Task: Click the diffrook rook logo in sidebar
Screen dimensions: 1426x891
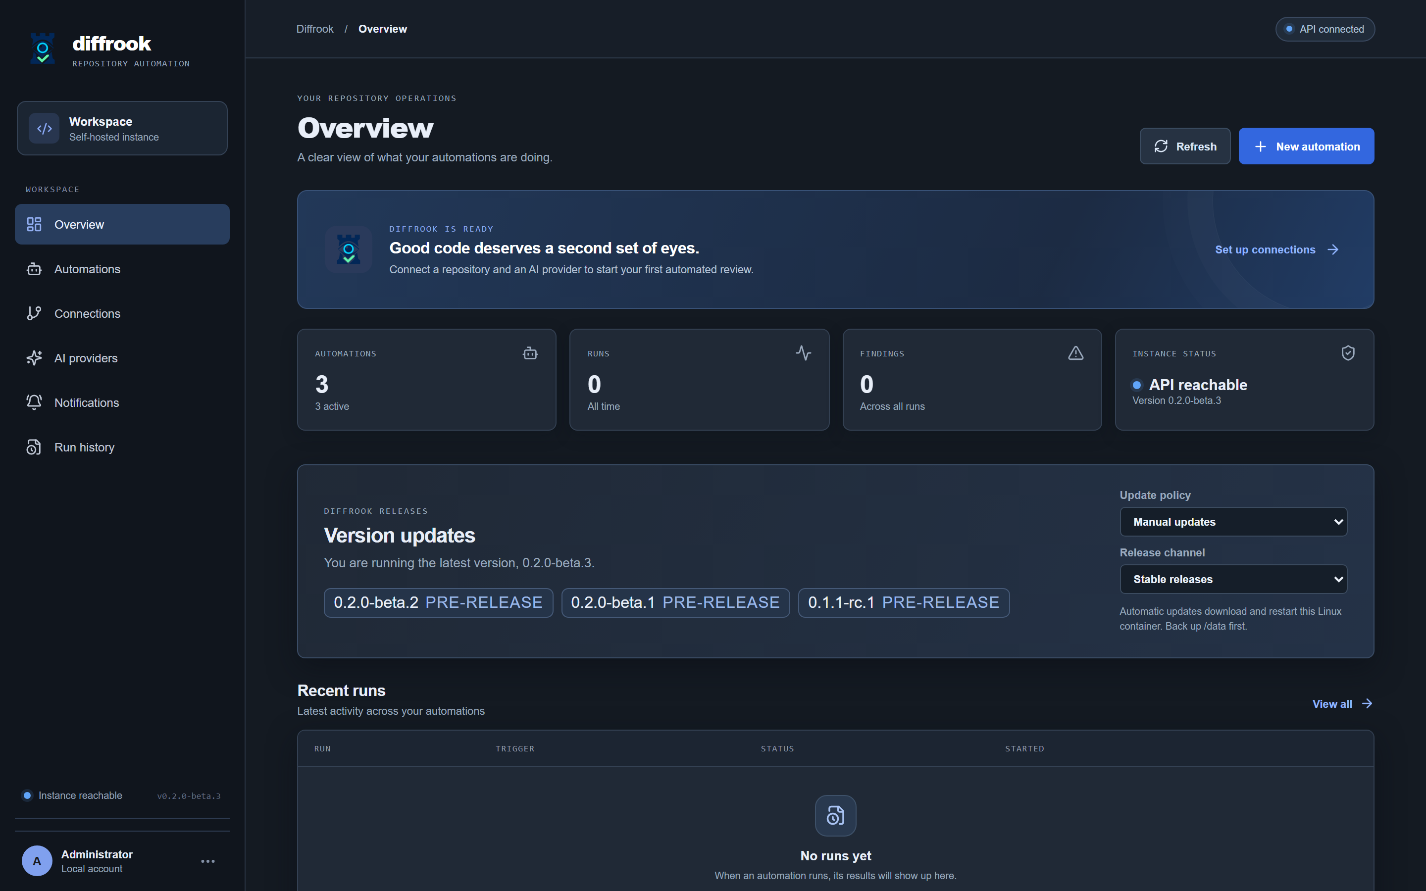Action: (x=43, y=49)
